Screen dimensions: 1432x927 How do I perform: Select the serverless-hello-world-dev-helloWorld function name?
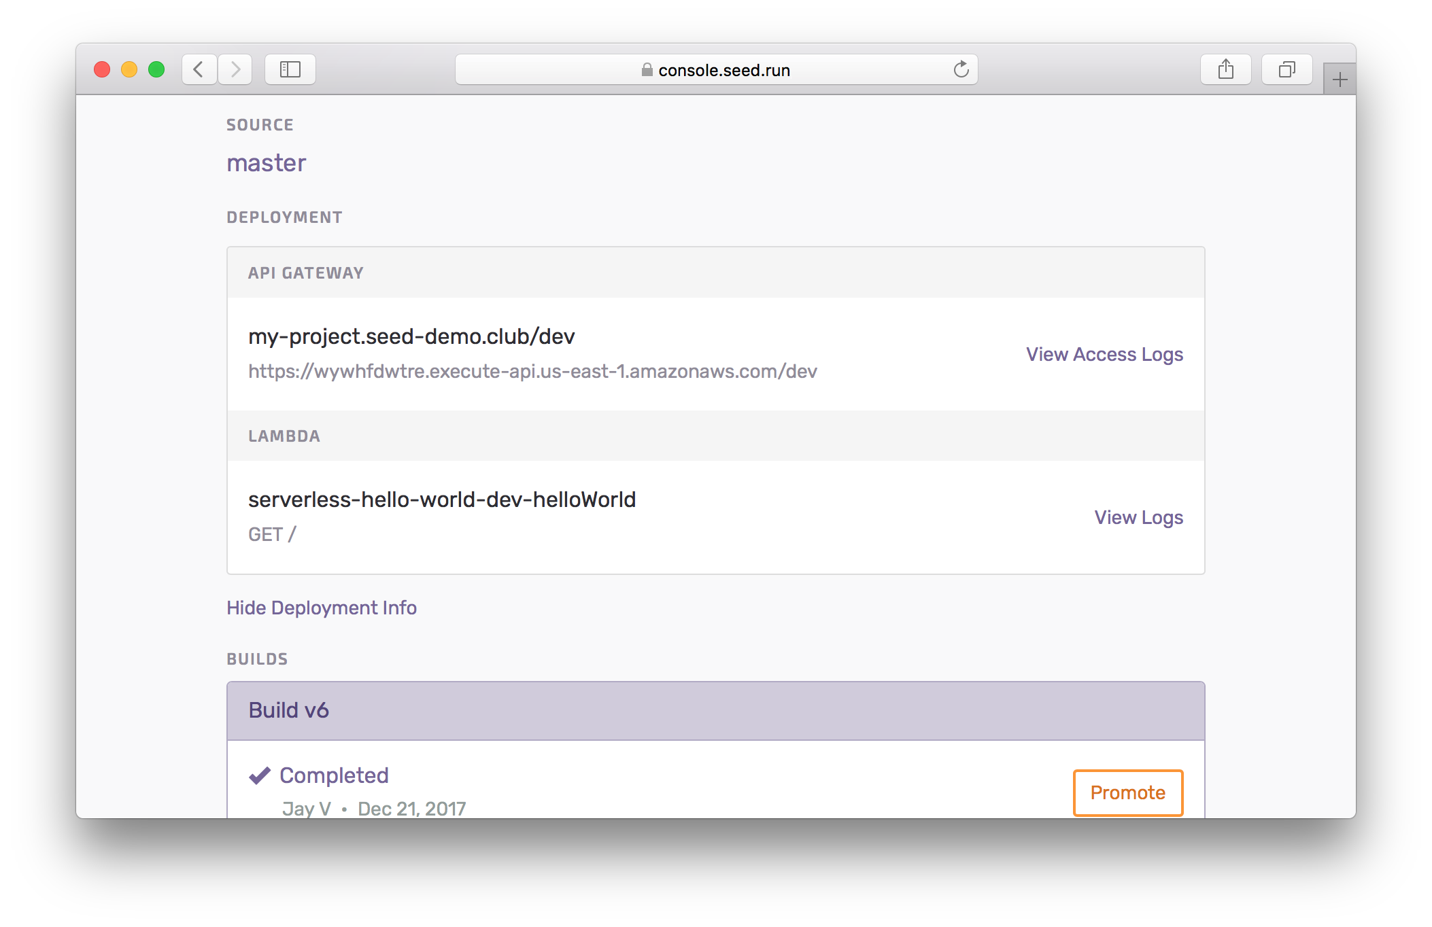coord(442,500)
